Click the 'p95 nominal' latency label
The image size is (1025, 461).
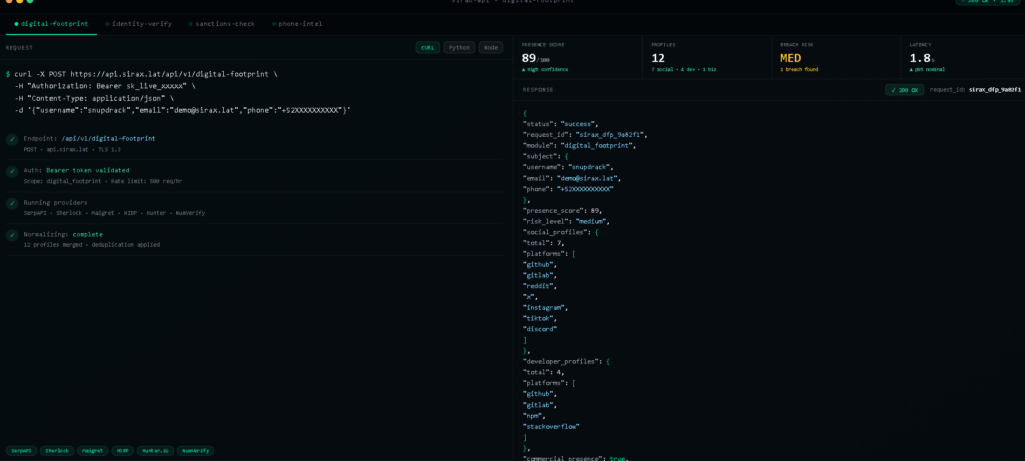[x=927, y=69]
